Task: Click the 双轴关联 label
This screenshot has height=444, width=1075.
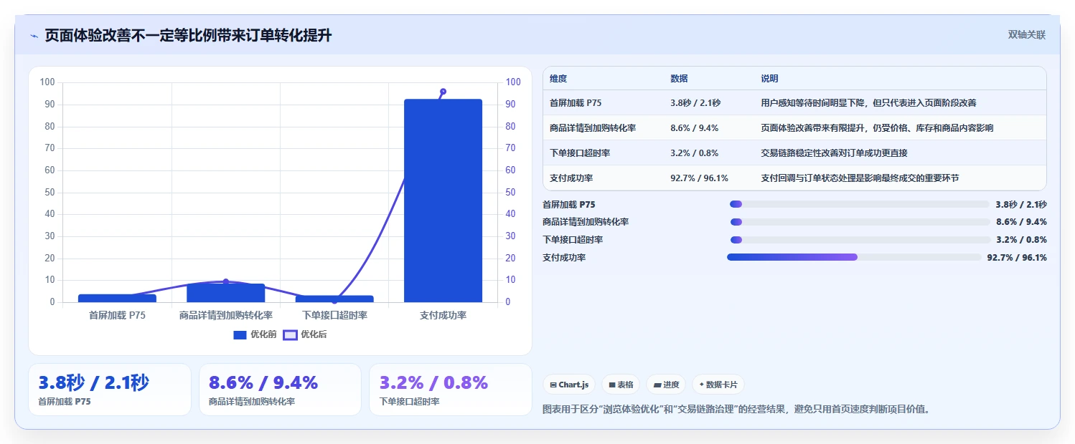Action: [1027, 35]
